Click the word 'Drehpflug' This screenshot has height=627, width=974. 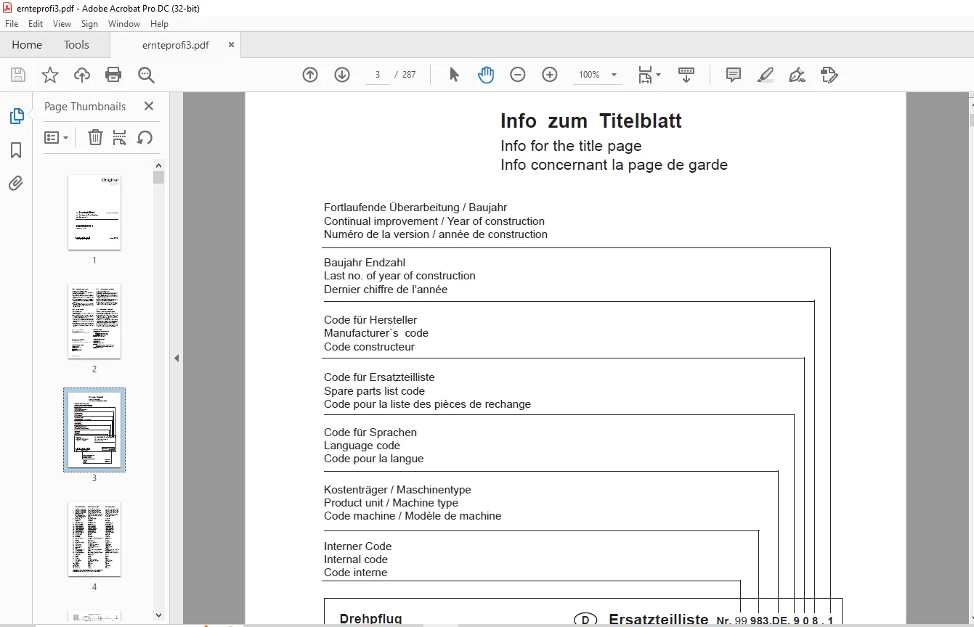pos(370,619)
